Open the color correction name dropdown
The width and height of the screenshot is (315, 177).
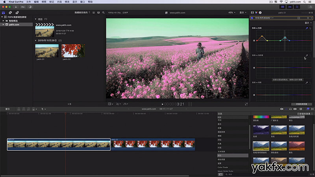pos(264,18)
